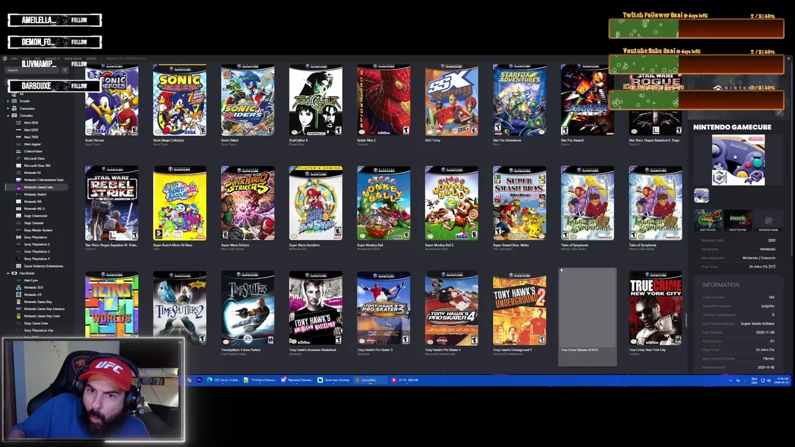Screen dimensions: 795x447
Task: Open Streamlabs Desktop in the taskbar
Action: [x=334, y=380]
